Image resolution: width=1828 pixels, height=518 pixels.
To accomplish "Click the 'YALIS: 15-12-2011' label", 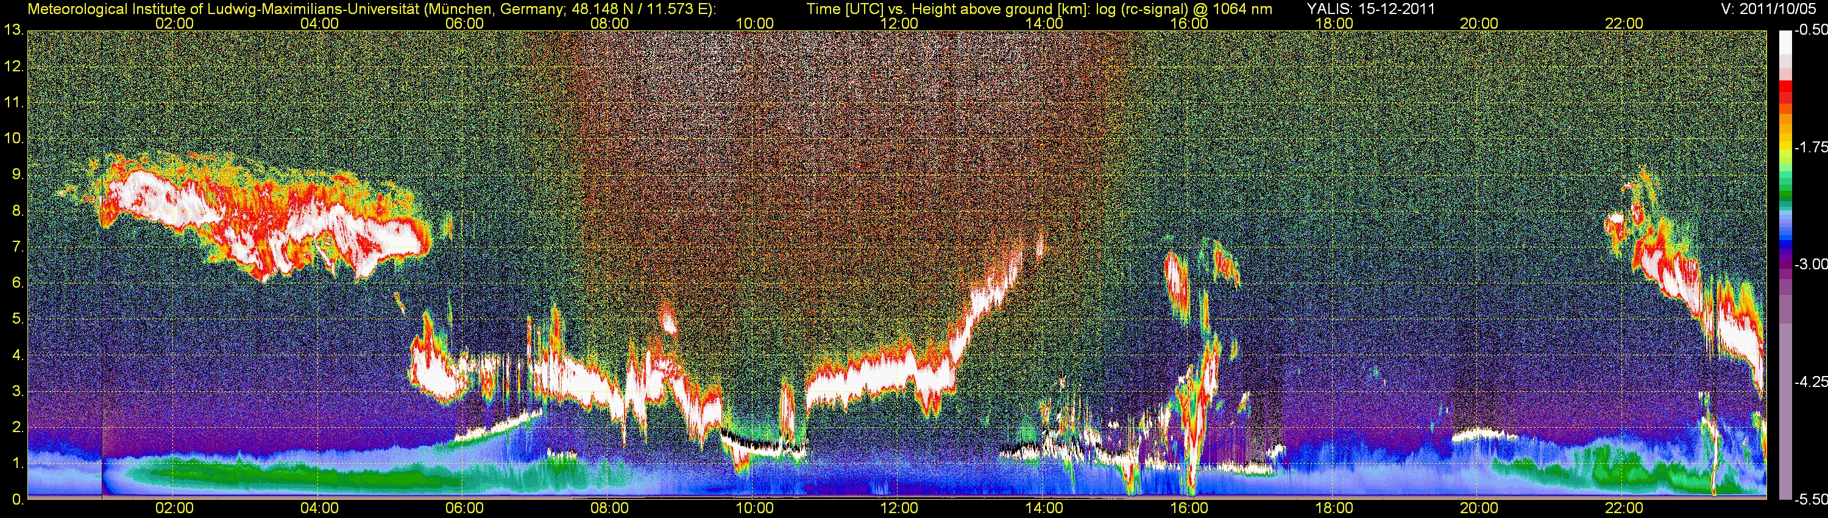I will [x=1370, y=9].
